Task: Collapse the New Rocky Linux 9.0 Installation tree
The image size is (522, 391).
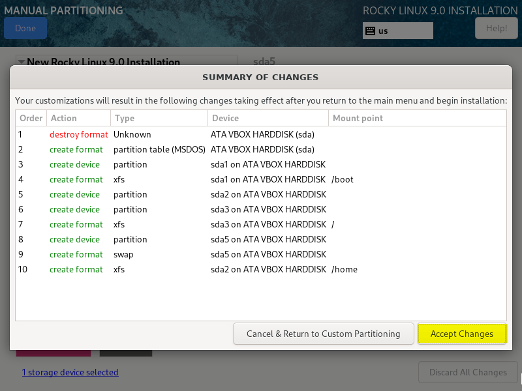Action: pos(22,62)
